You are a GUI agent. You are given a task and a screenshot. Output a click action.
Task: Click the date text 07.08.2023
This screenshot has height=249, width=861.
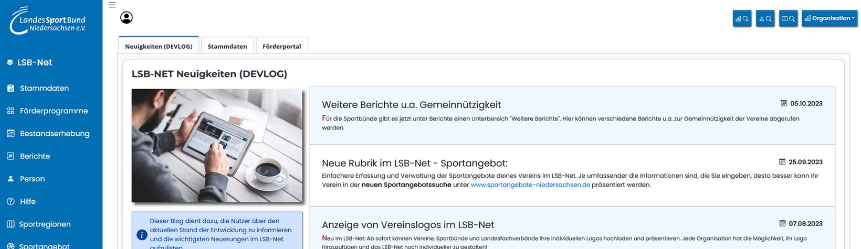point(805,224)
